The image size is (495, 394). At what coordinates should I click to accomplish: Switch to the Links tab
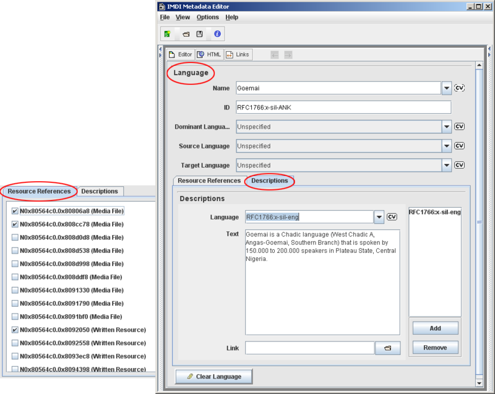click(x=238, y=54)
